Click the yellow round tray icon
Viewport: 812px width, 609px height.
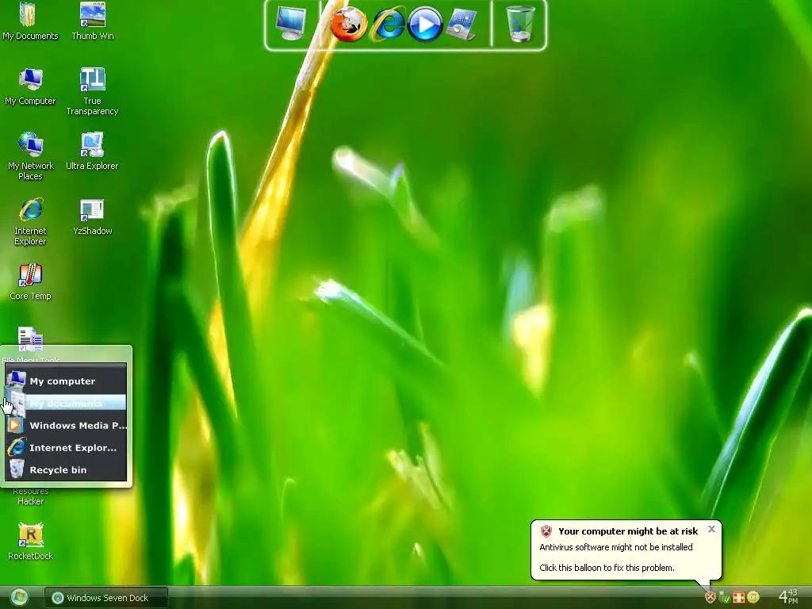[753, 598]
